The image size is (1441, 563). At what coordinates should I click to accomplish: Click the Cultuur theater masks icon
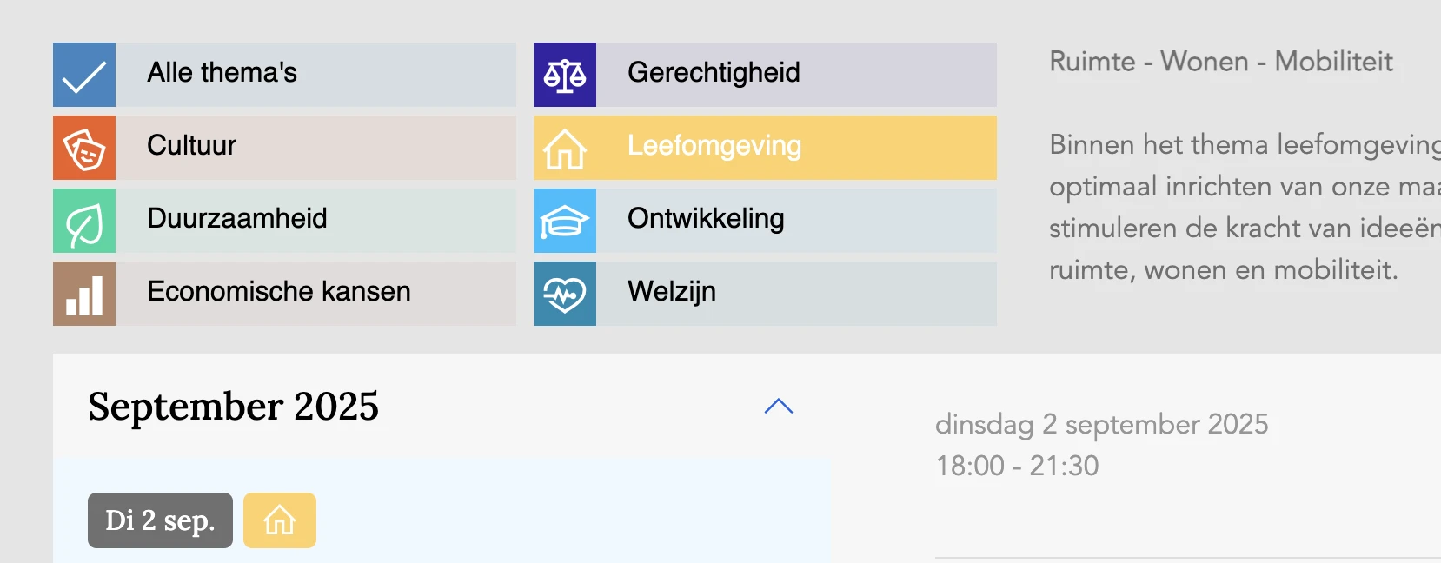tap(84, 148)
